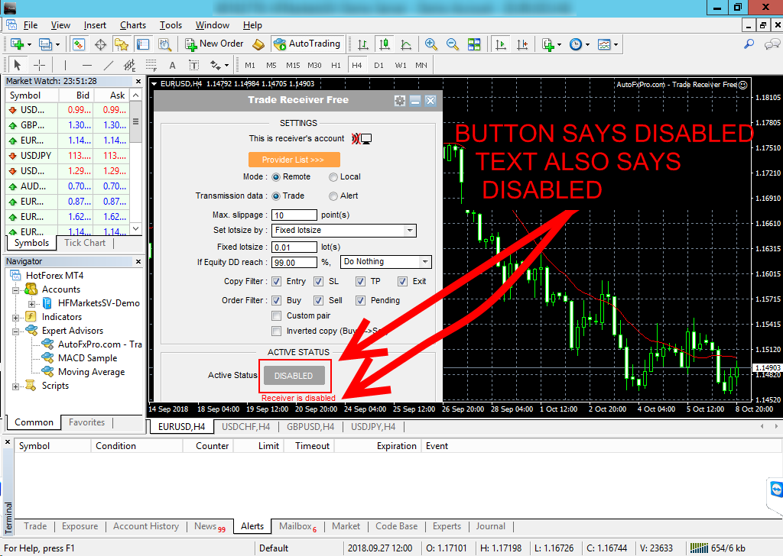
Task: Select the Fibonacci Retracement tool
Action: pos(151,65)
